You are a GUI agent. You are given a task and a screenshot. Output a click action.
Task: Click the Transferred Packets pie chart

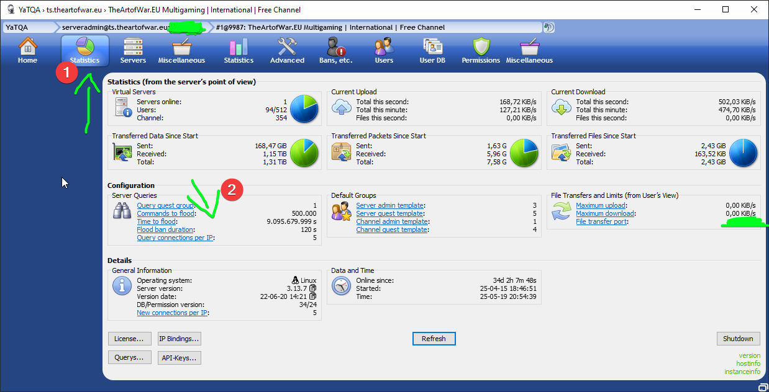coord(524,153)
